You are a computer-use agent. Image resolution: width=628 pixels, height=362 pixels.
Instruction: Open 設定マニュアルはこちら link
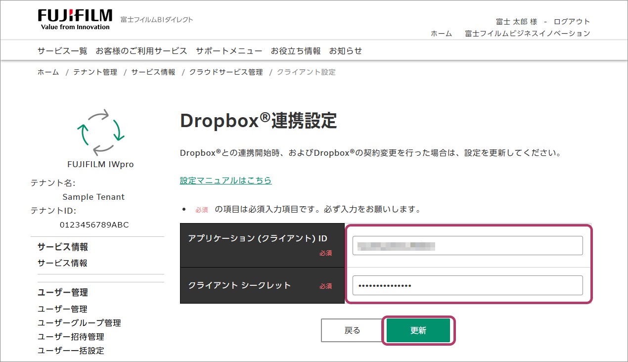tap(226, 181)
